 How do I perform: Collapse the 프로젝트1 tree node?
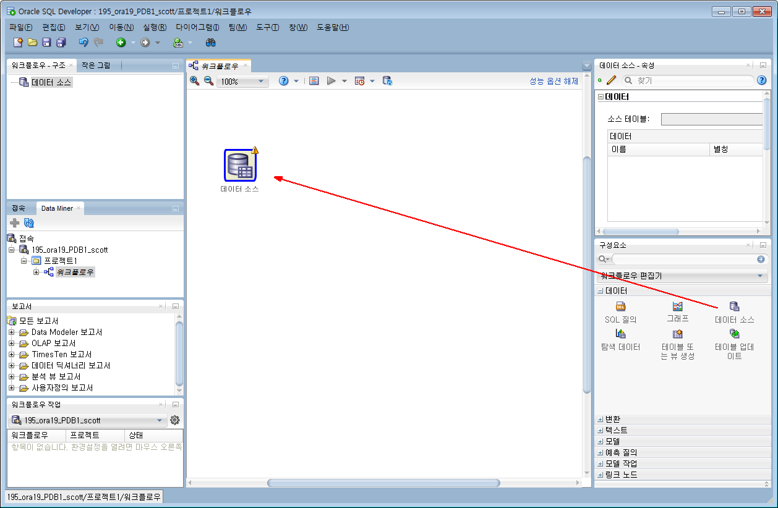[24, 261]
